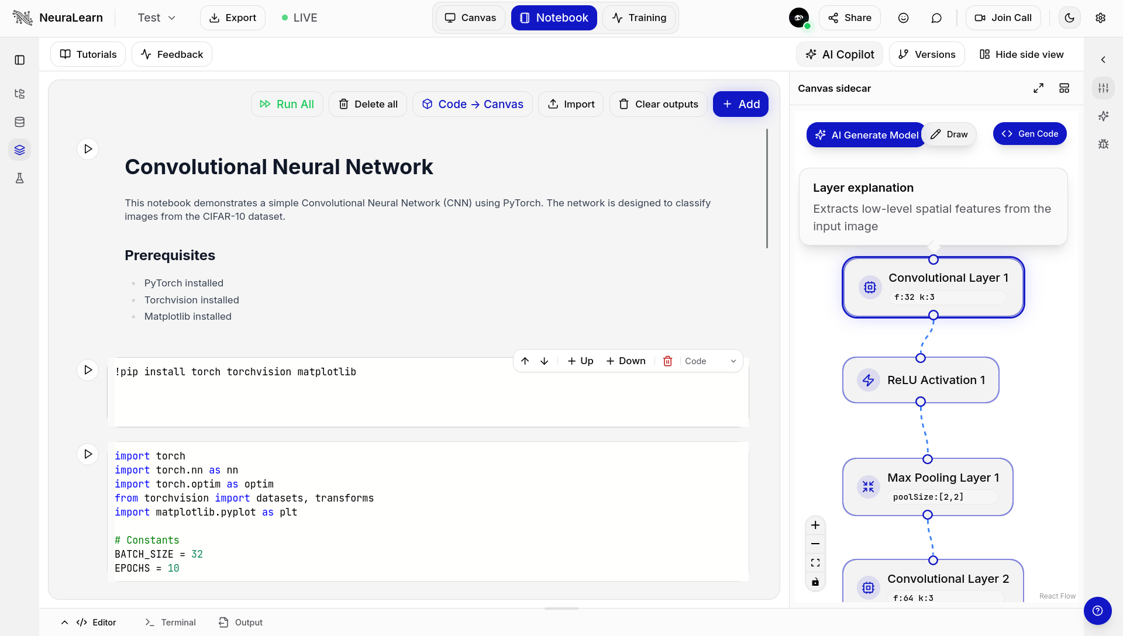Select the AI sparkle icon in the right sidebar
This screenshot has width=1123, height=636.
pos(1104,116)
